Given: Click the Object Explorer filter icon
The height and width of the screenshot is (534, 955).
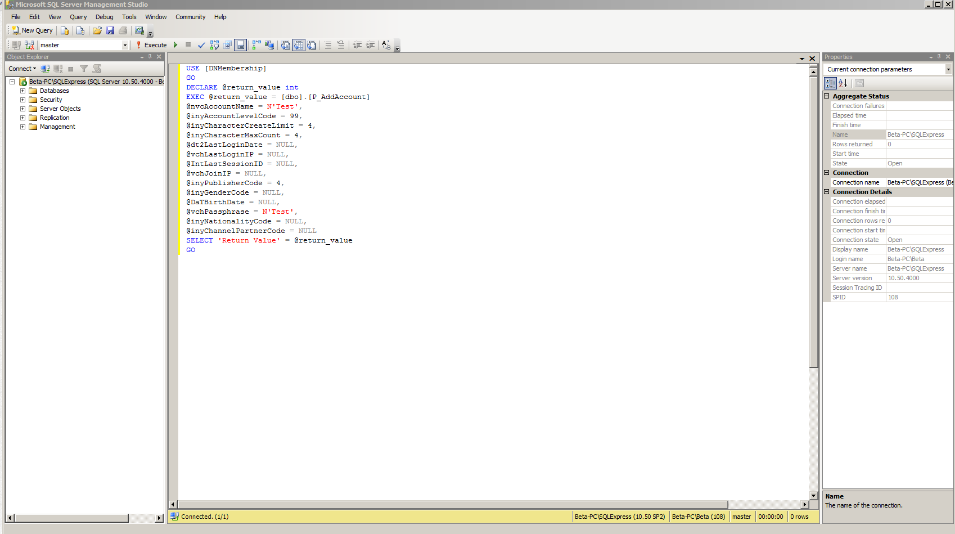Looking at the screenshot, I should point(84,69).
